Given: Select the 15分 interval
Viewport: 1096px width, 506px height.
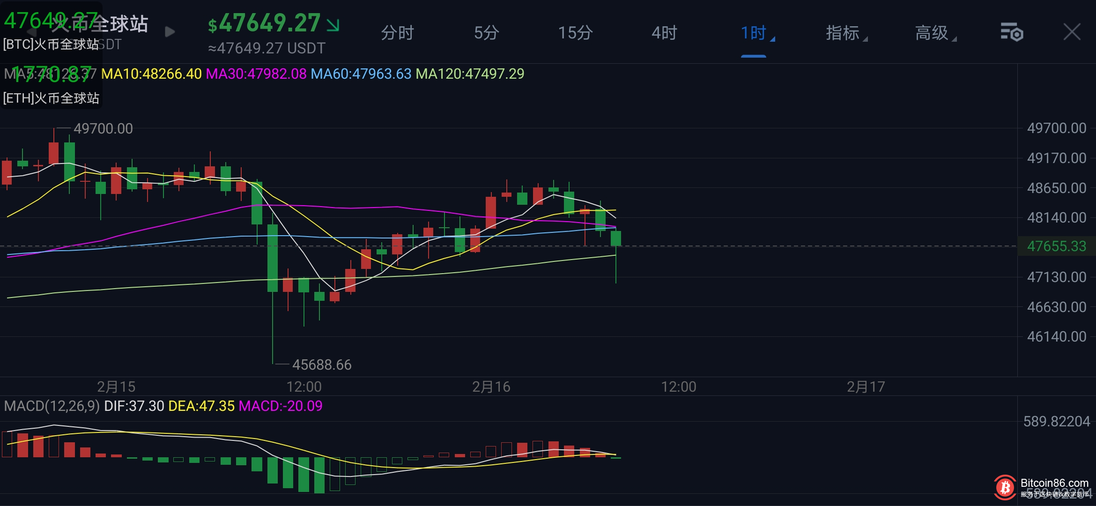Looking at the screenshot, I should click(575, 33).
